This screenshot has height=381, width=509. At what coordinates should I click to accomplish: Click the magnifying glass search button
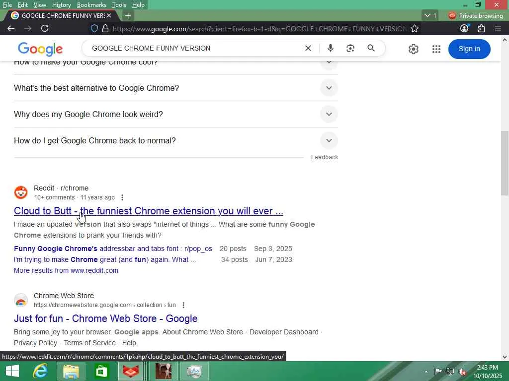(371, 48)
